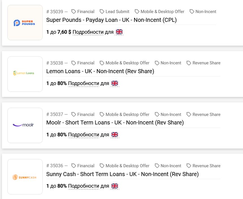Click the UK flag icon on Sunny Cash offer
The width and height of the screenshot is (243, 199).
(115, 186)
